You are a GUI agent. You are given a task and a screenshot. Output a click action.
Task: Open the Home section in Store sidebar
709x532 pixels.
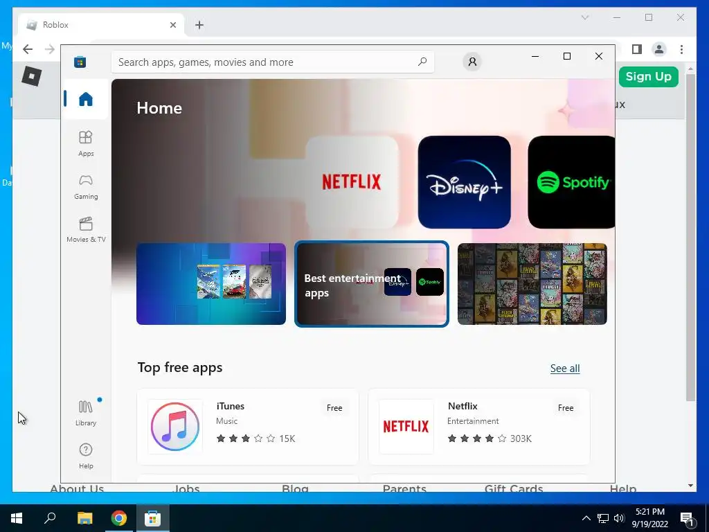85,98
